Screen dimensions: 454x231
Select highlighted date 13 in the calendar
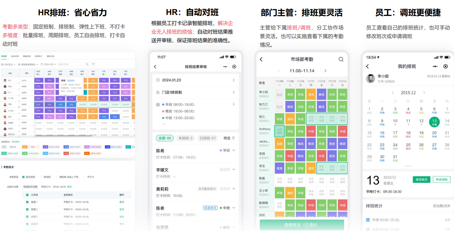[434, 122]
